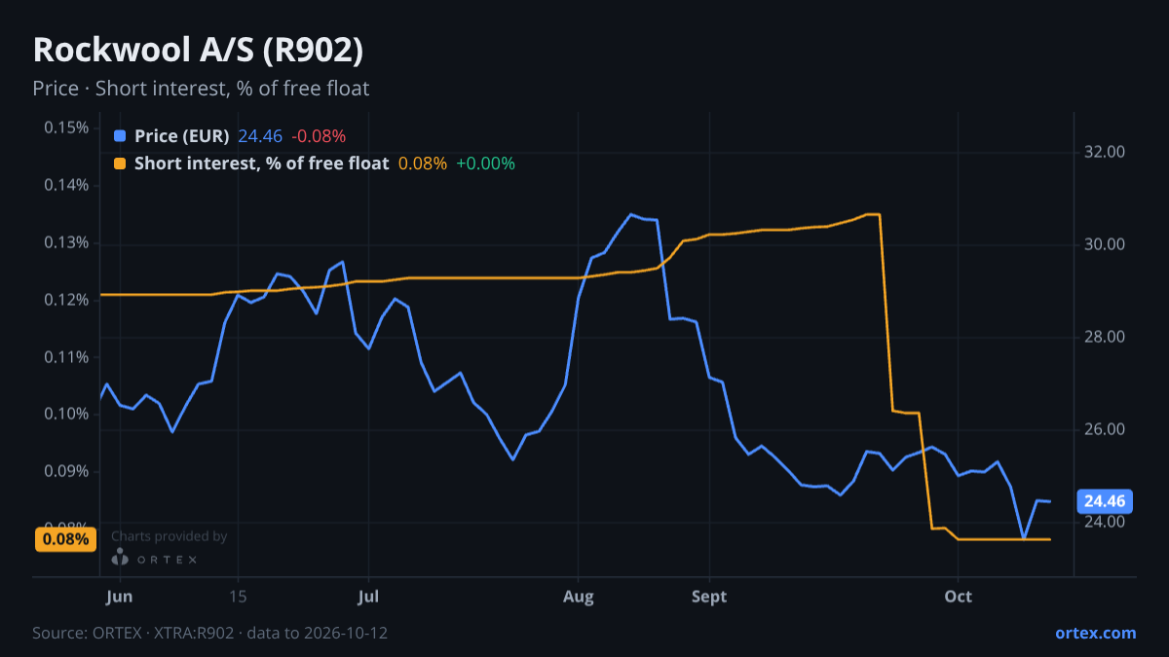Viewport: 1169px width, 657px height.
Task: Click the 0.15% left axis label
Action: [x=66, y=128]
